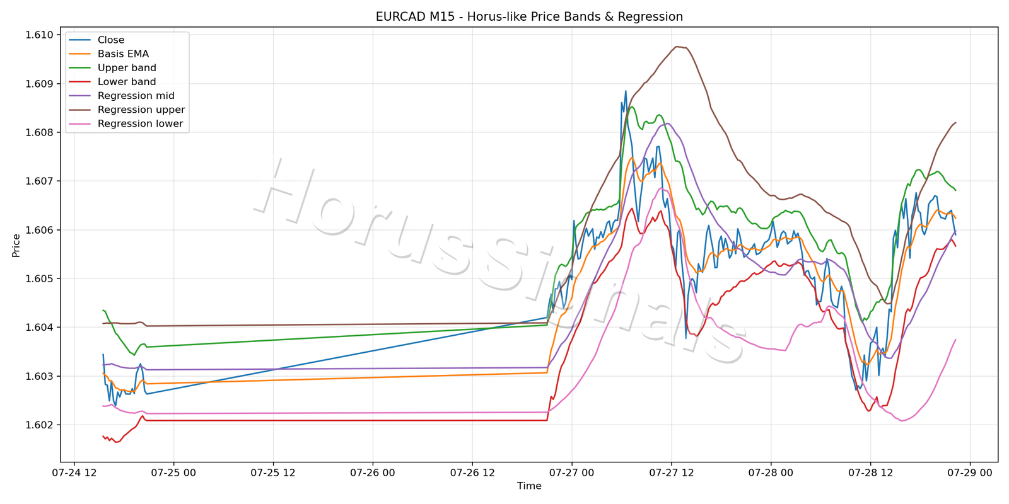Viewport: 1009px width, 504px height.
Task: Select the Regression mid legend label
Action: tap(136, 96)
